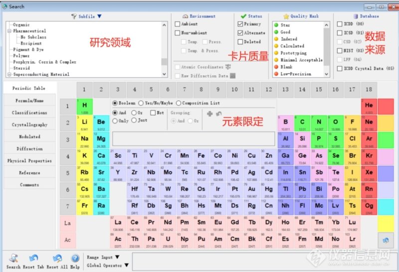Viewport: 399px width, 272px height.
Task: Click the undo arrow beside the Grouping options
Action: [x=219, y=114]
